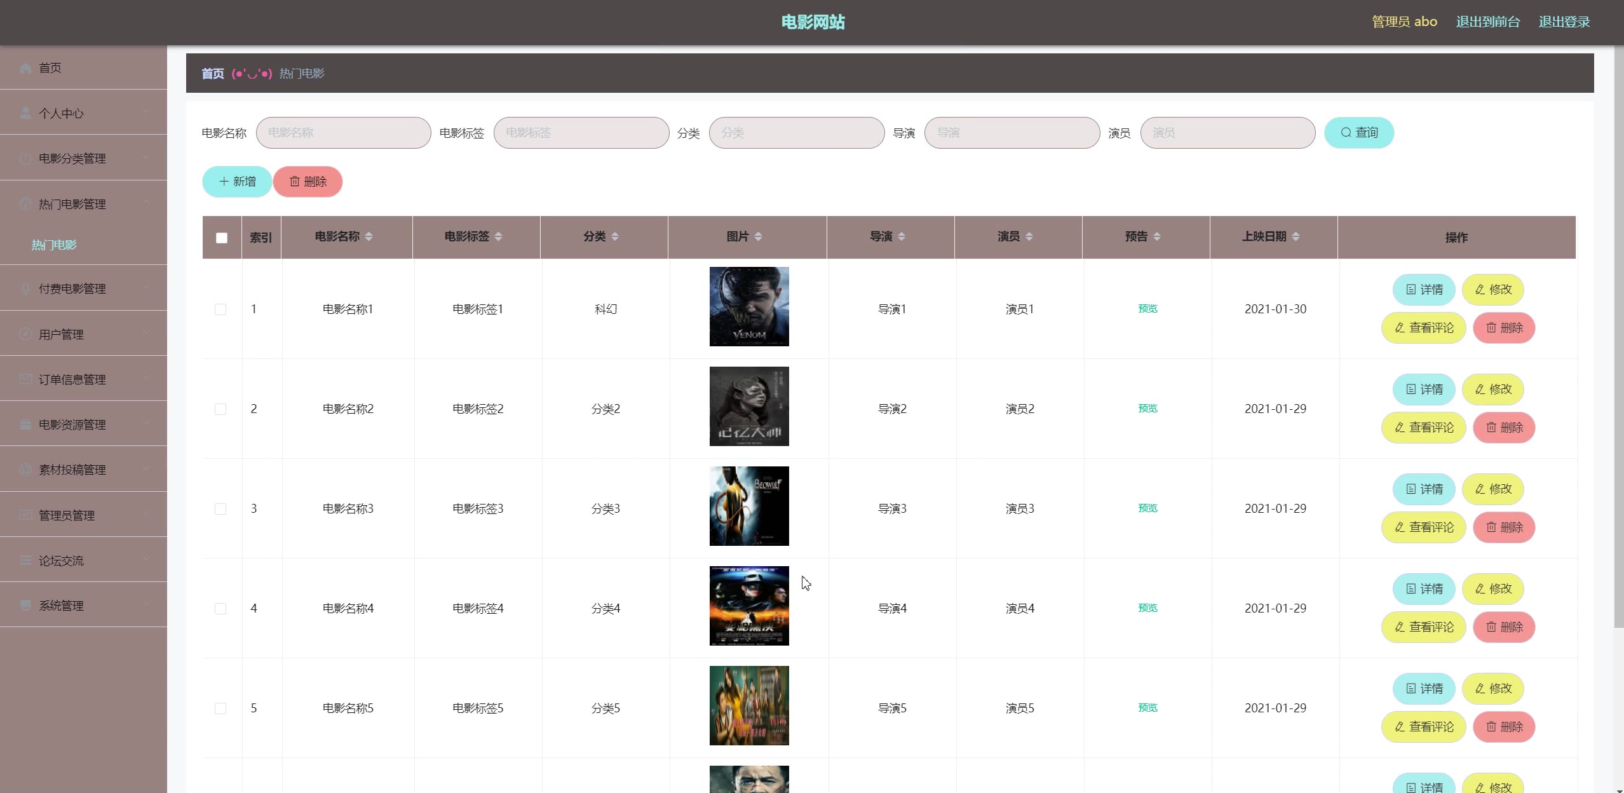Sort table by 分类 sort arrows

[615, 236]
